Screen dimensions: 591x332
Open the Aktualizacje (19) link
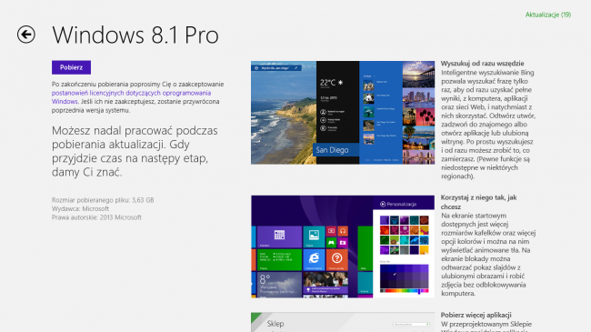[x=548, y=15]
